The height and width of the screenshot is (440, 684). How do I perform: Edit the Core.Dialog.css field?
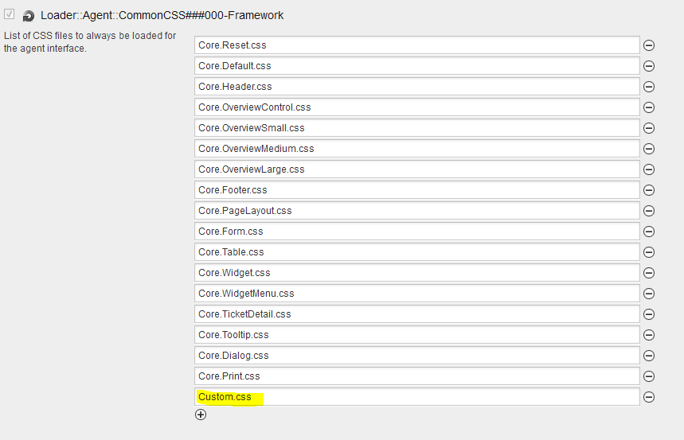[417, 356]
